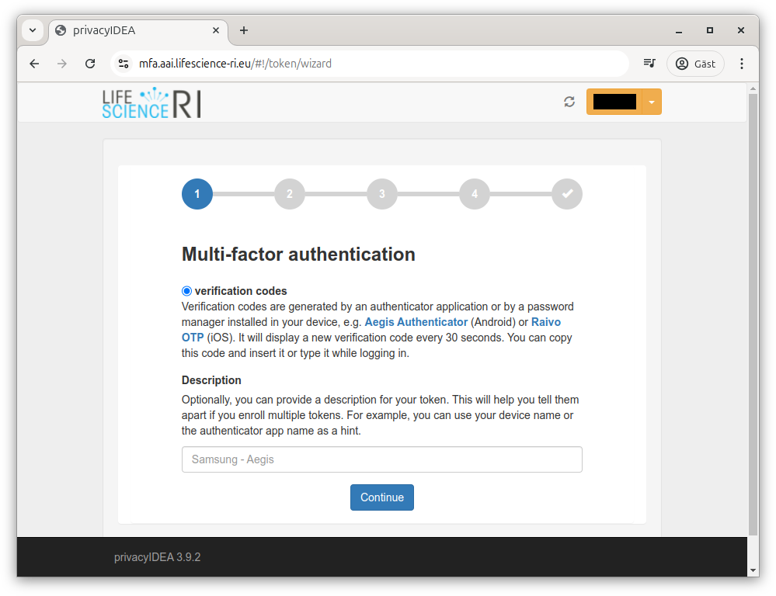Viewport: 776px width, 596px height.
Task: Click the address bar URL
Action: click(x=235, y=64)
